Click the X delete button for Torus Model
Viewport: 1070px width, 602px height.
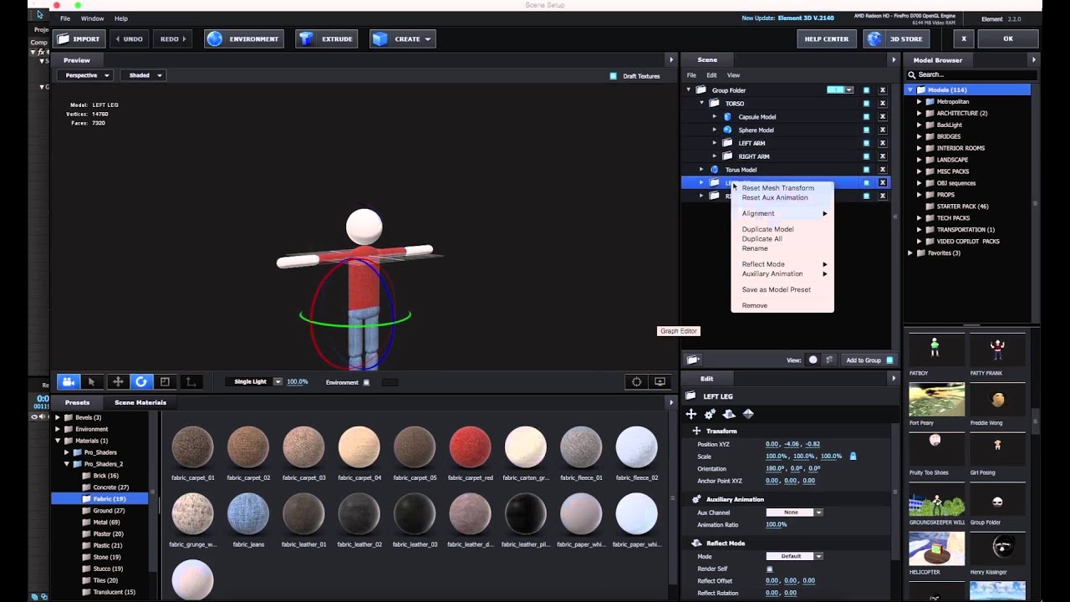click(x=882, y=170)
